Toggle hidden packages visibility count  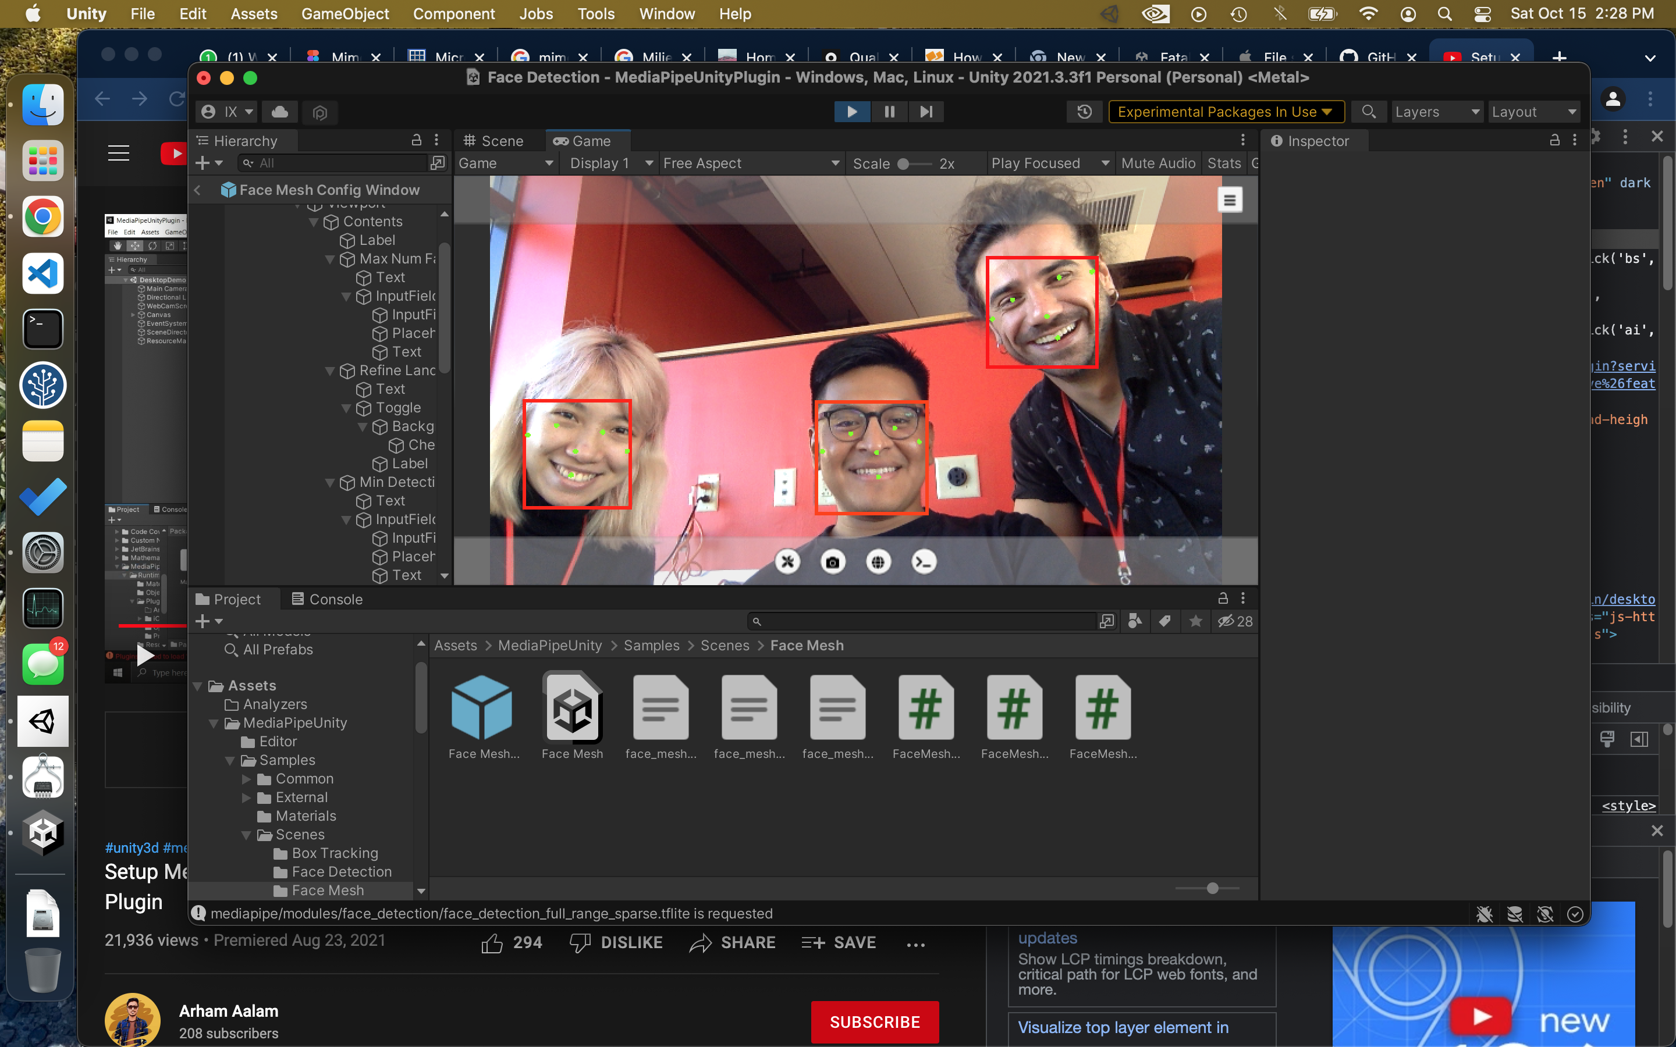click(1235, 621)
